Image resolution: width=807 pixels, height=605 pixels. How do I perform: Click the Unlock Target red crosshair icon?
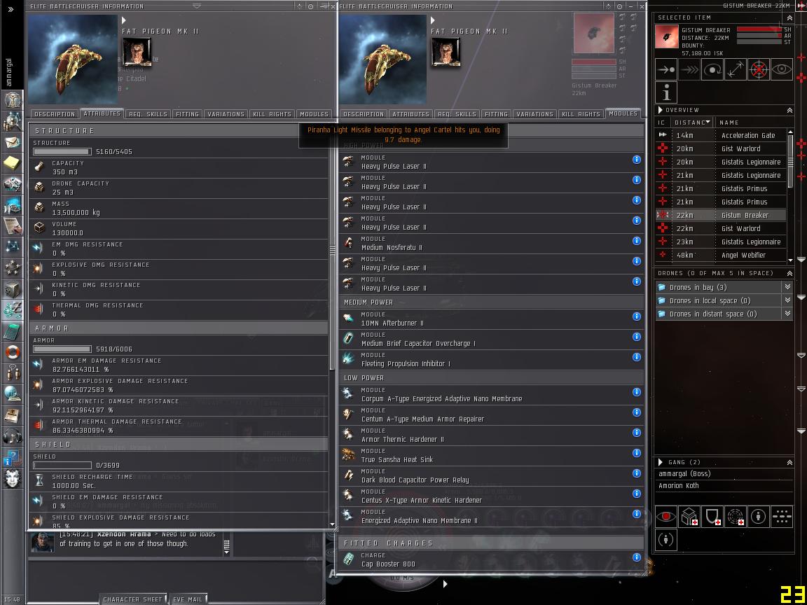point(759,69)
